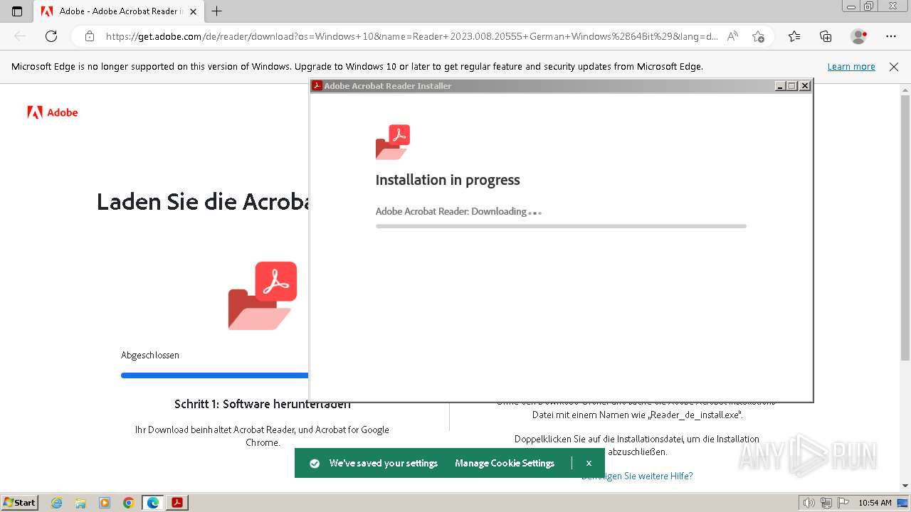This screenshot has width=911, height=512.
Task: Click the Adobe logo on the page
Action: (53, 112)
